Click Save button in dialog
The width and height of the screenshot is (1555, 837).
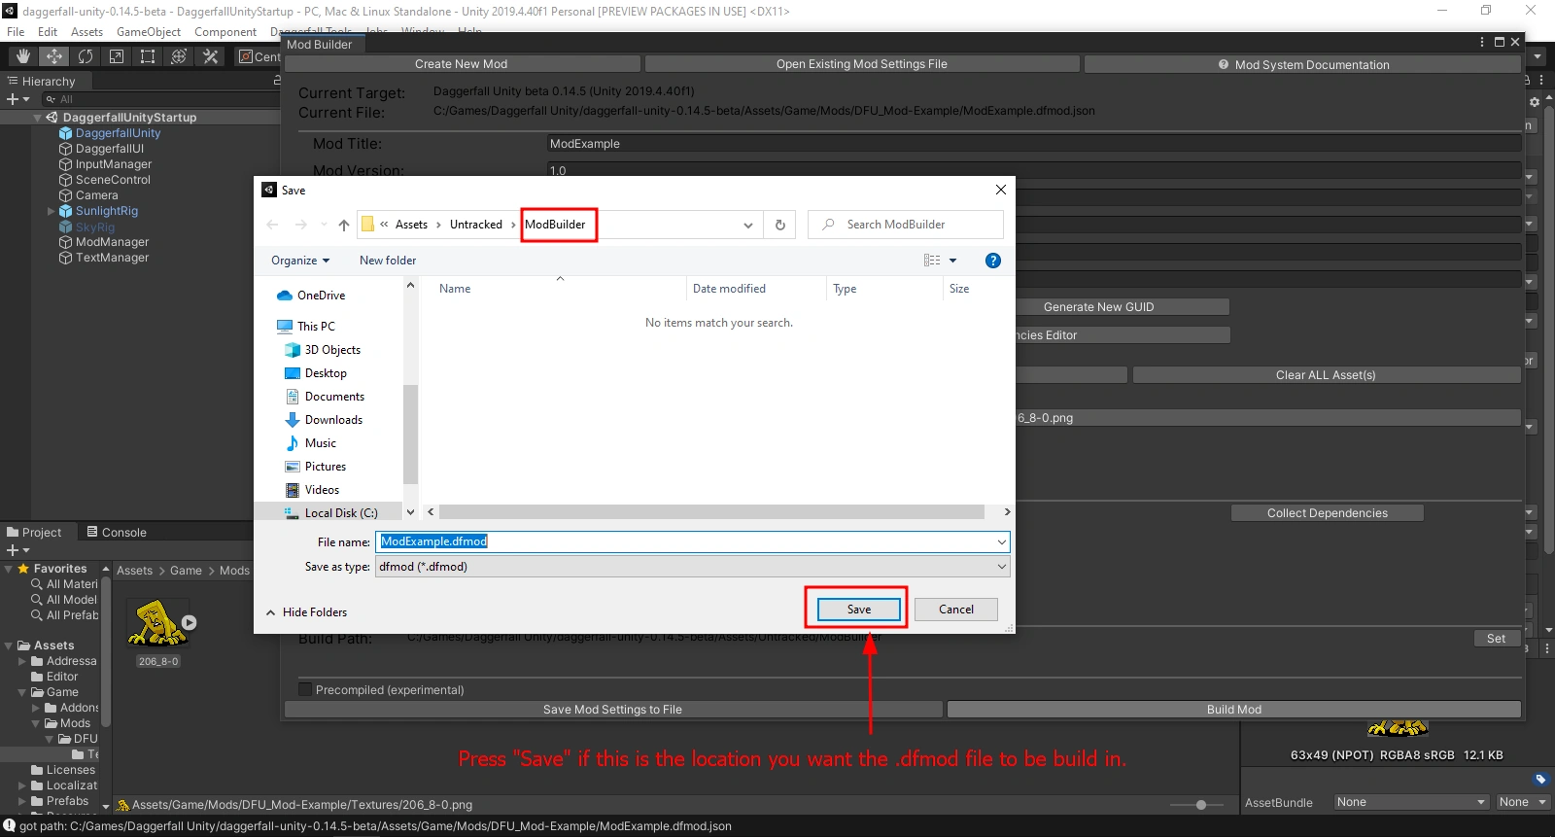858,610
